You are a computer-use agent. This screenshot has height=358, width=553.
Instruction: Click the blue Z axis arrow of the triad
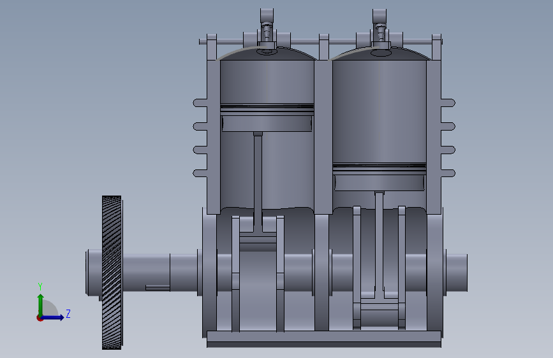click(x=54, y=317)
